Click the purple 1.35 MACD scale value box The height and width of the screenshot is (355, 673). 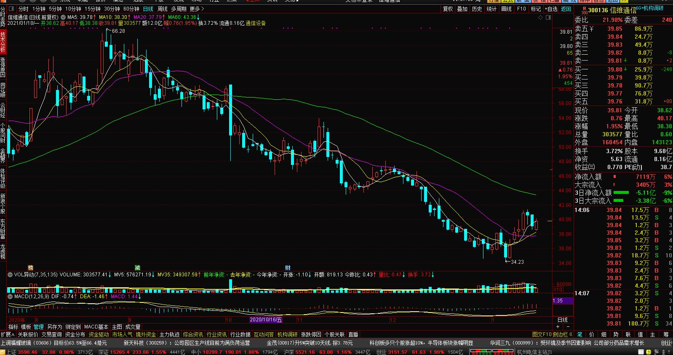point(563,301)
